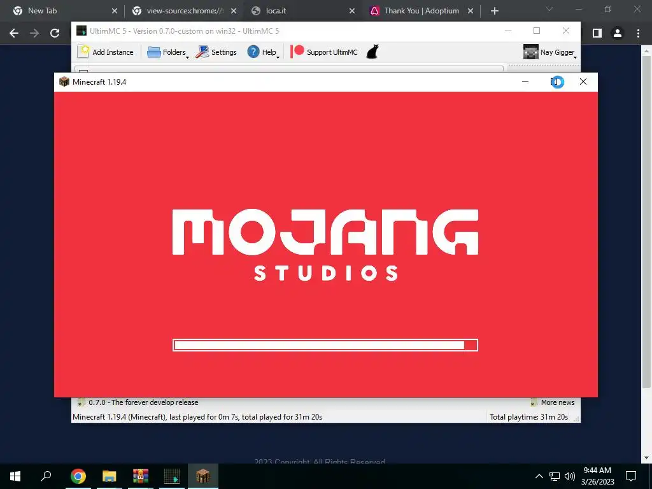Open the clock showing 9:44 AM
The image size is (652, 489).
point(597,476)
